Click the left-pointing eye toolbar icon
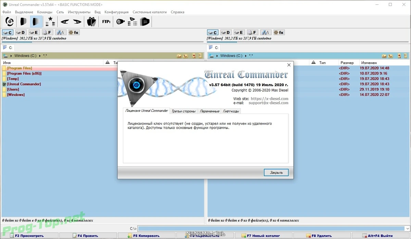Screen dimensions: 411x239 (65, 22)
